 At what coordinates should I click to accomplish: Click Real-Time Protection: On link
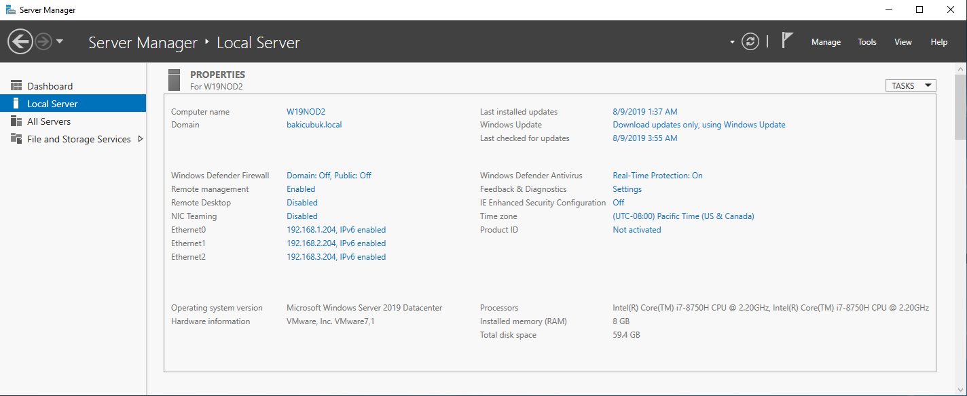point(657,176)
